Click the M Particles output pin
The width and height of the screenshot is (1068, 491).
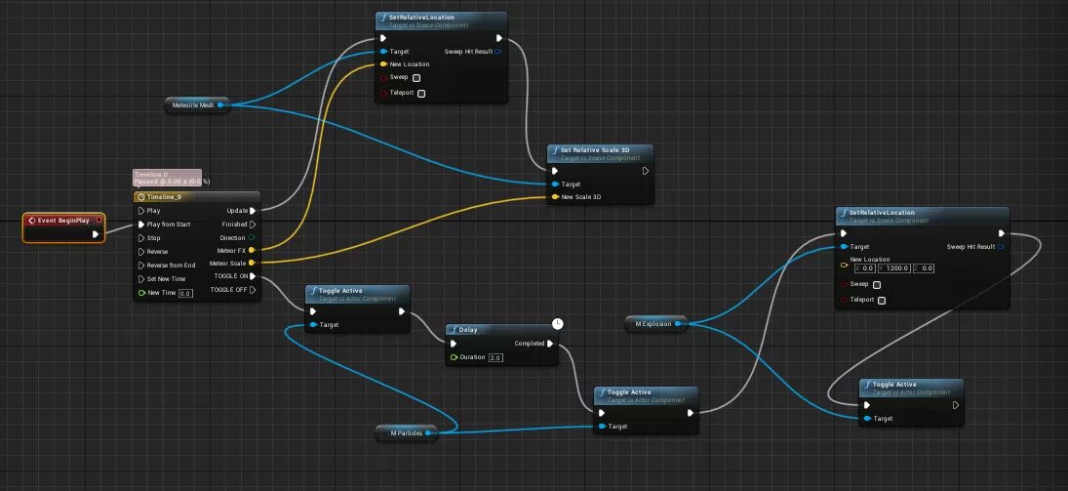click(428, 433)
